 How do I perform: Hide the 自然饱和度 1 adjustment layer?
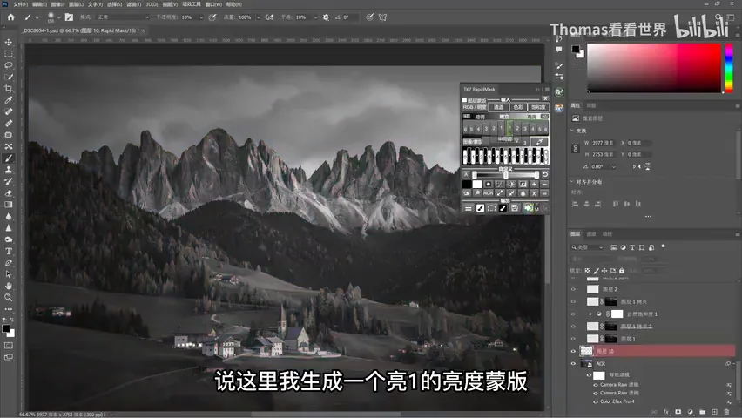click(x=573, y=313)
